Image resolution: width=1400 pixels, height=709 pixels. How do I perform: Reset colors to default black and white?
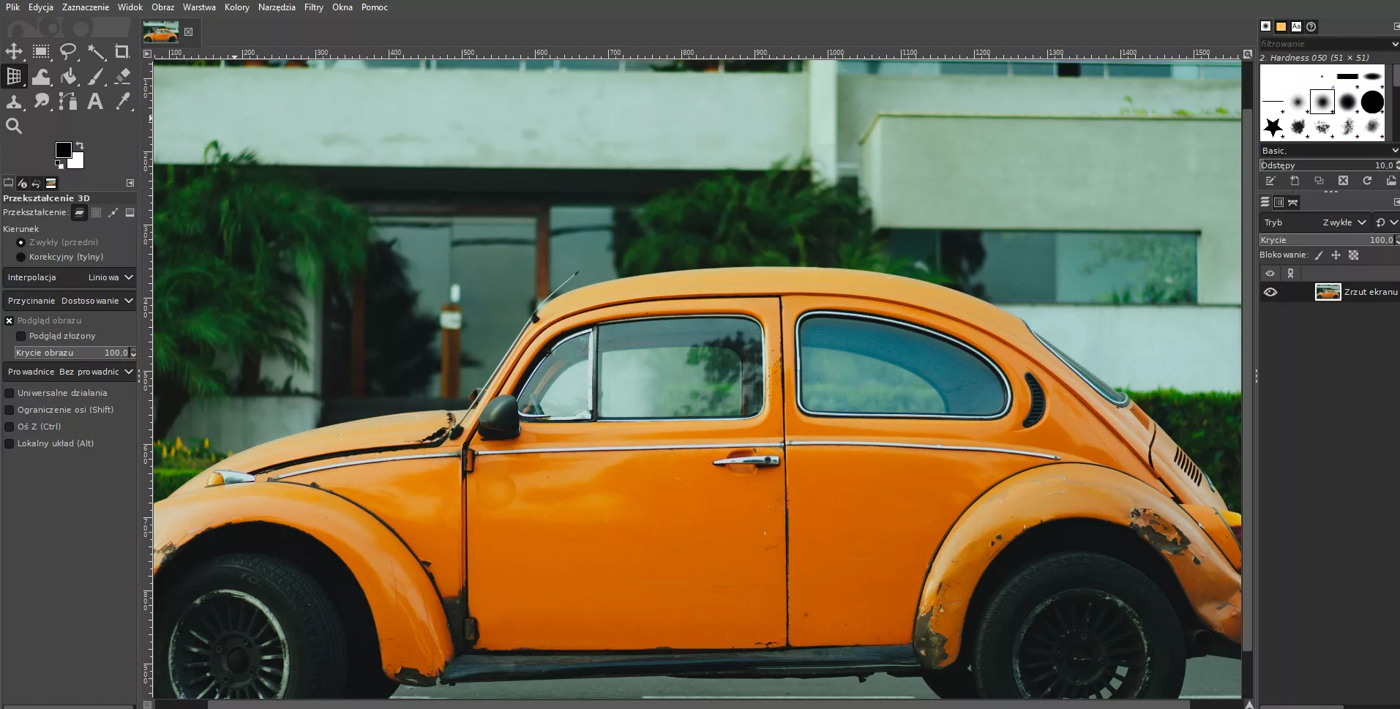point(59,165)
